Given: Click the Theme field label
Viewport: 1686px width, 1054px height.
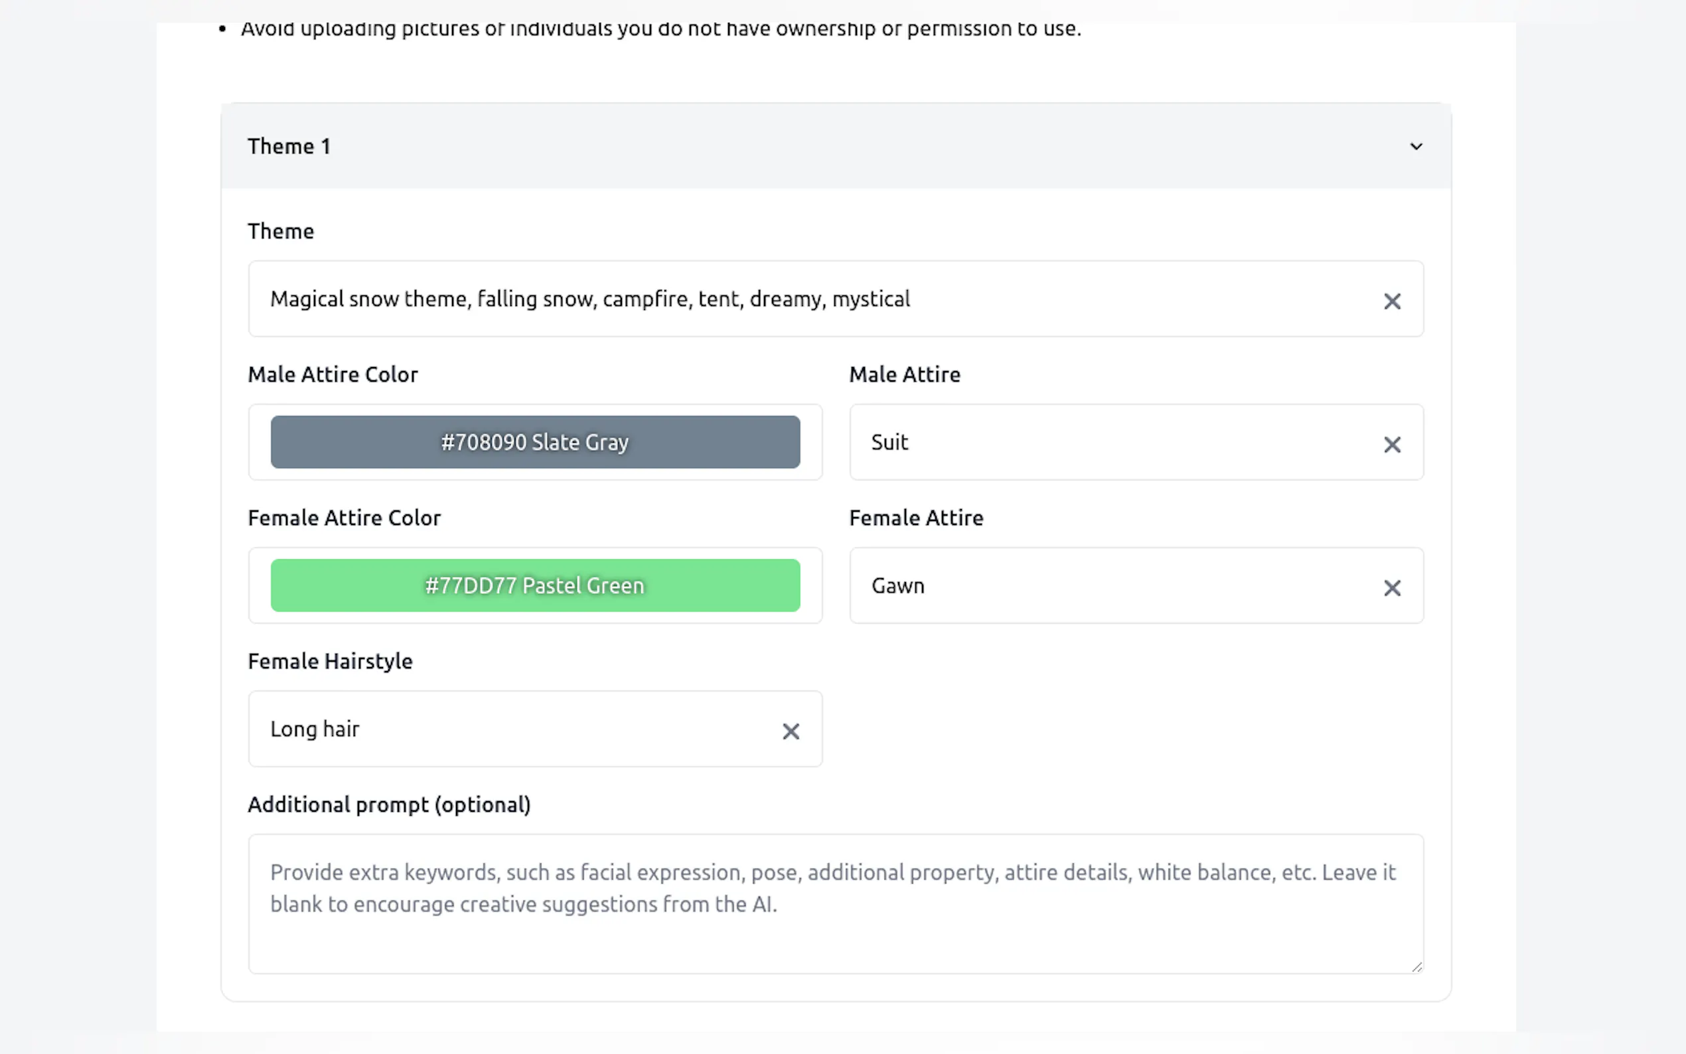Looking at the screenshot, I should (280, 232).
